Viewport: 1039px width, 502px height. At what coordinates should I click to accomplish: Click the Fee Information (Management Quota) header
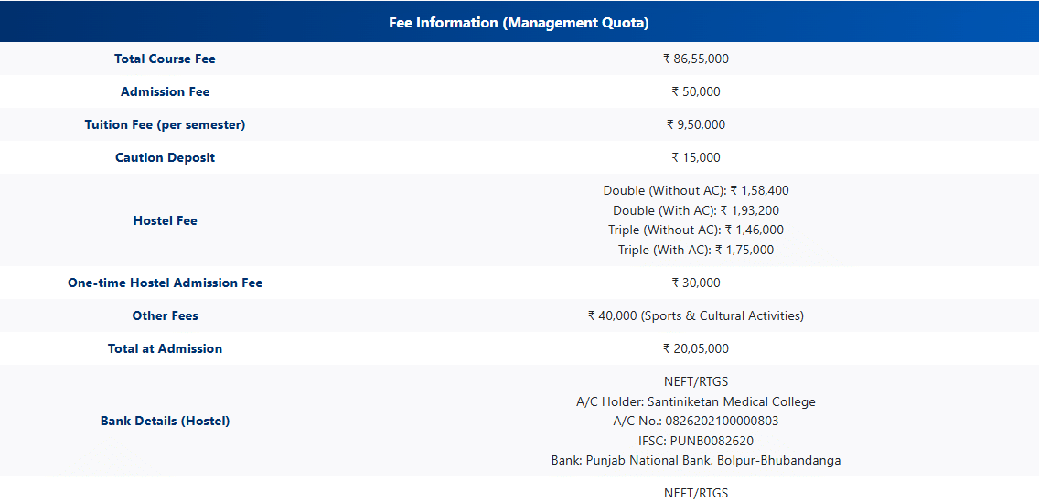(x=519, y=23)
